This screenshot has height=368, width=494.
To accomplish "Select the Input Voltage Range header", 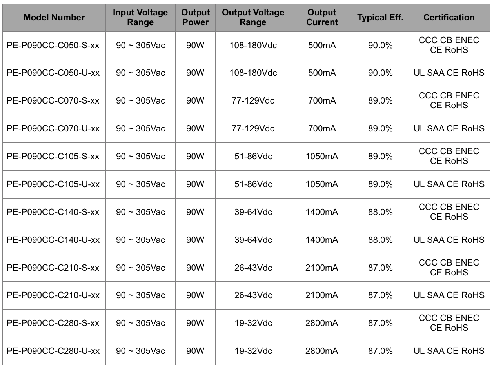I will click(140, 18).
